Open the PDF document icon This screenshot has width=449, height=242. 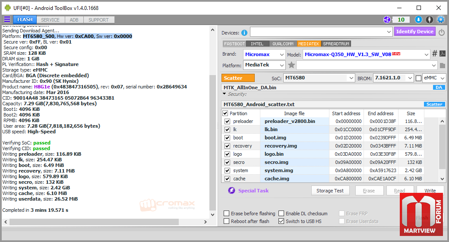(x=443, y=53)
